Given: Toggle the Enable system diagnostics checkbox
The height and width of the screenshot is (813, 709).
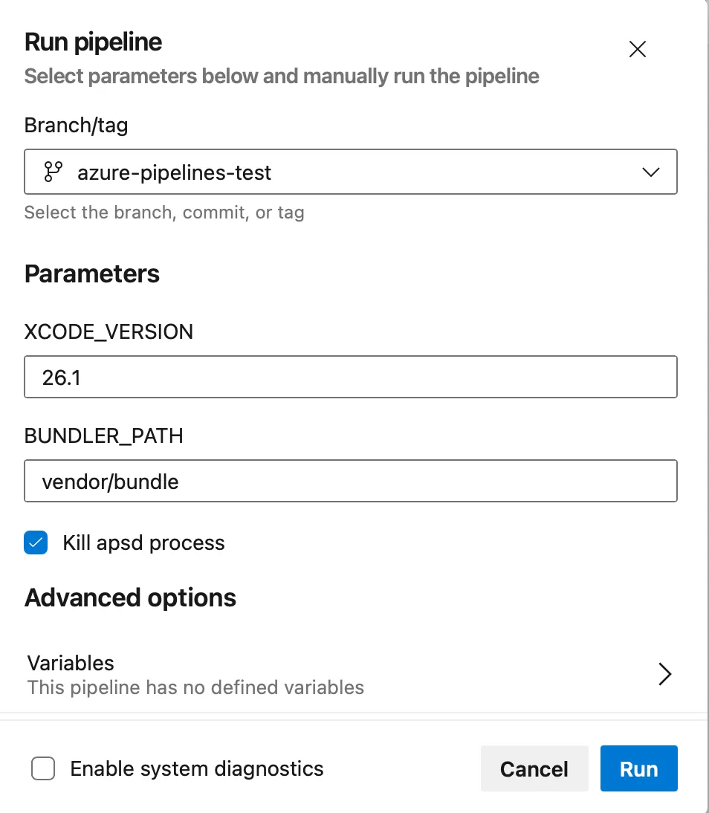Looking at the screenshot, I should tap(43, 769).
